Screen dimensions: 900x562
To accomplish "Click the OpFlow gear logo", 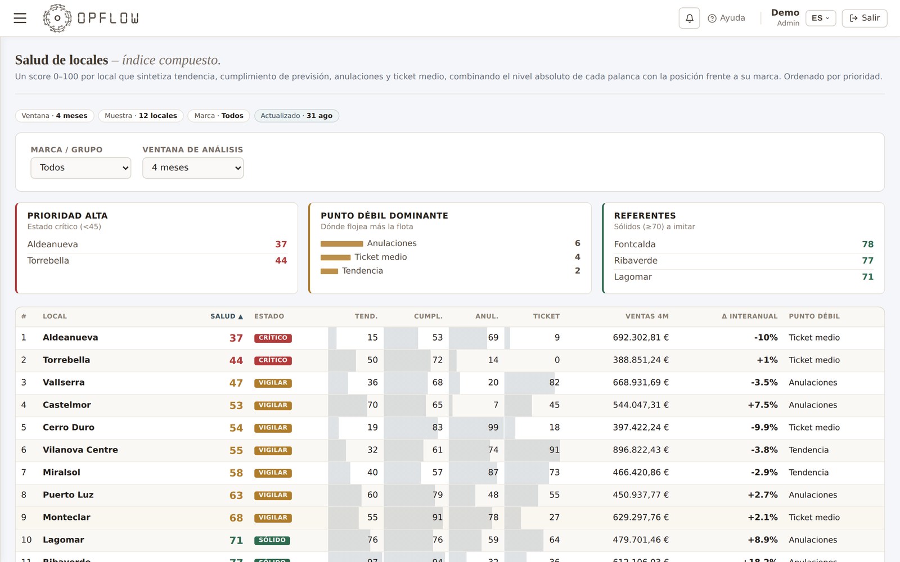I will (x=57, y=18).
